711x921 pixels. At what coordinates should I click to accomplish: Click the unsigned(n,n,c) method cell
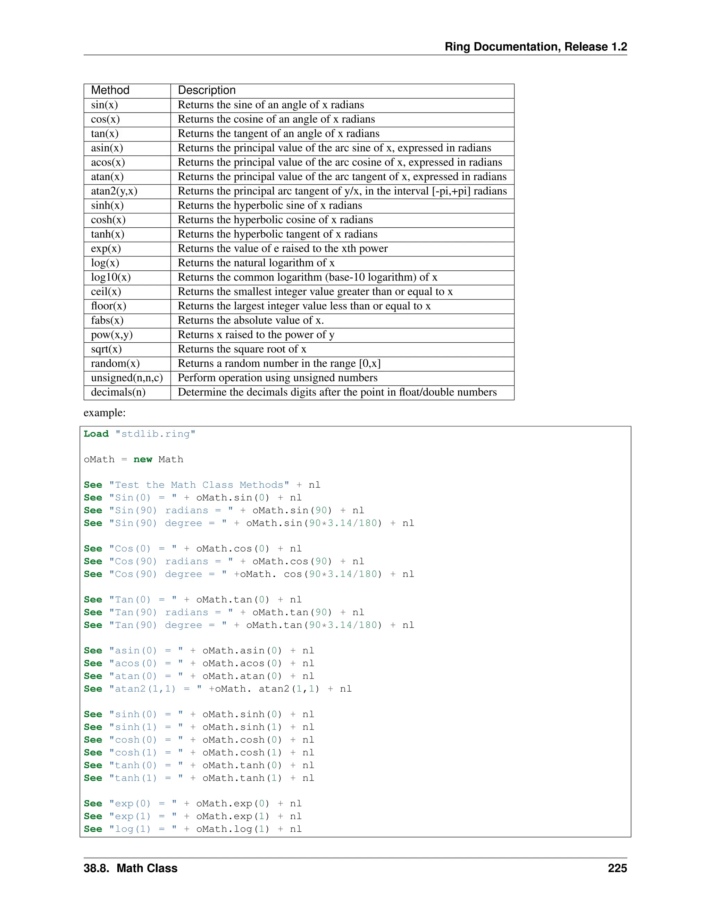[x=127, y=378]
